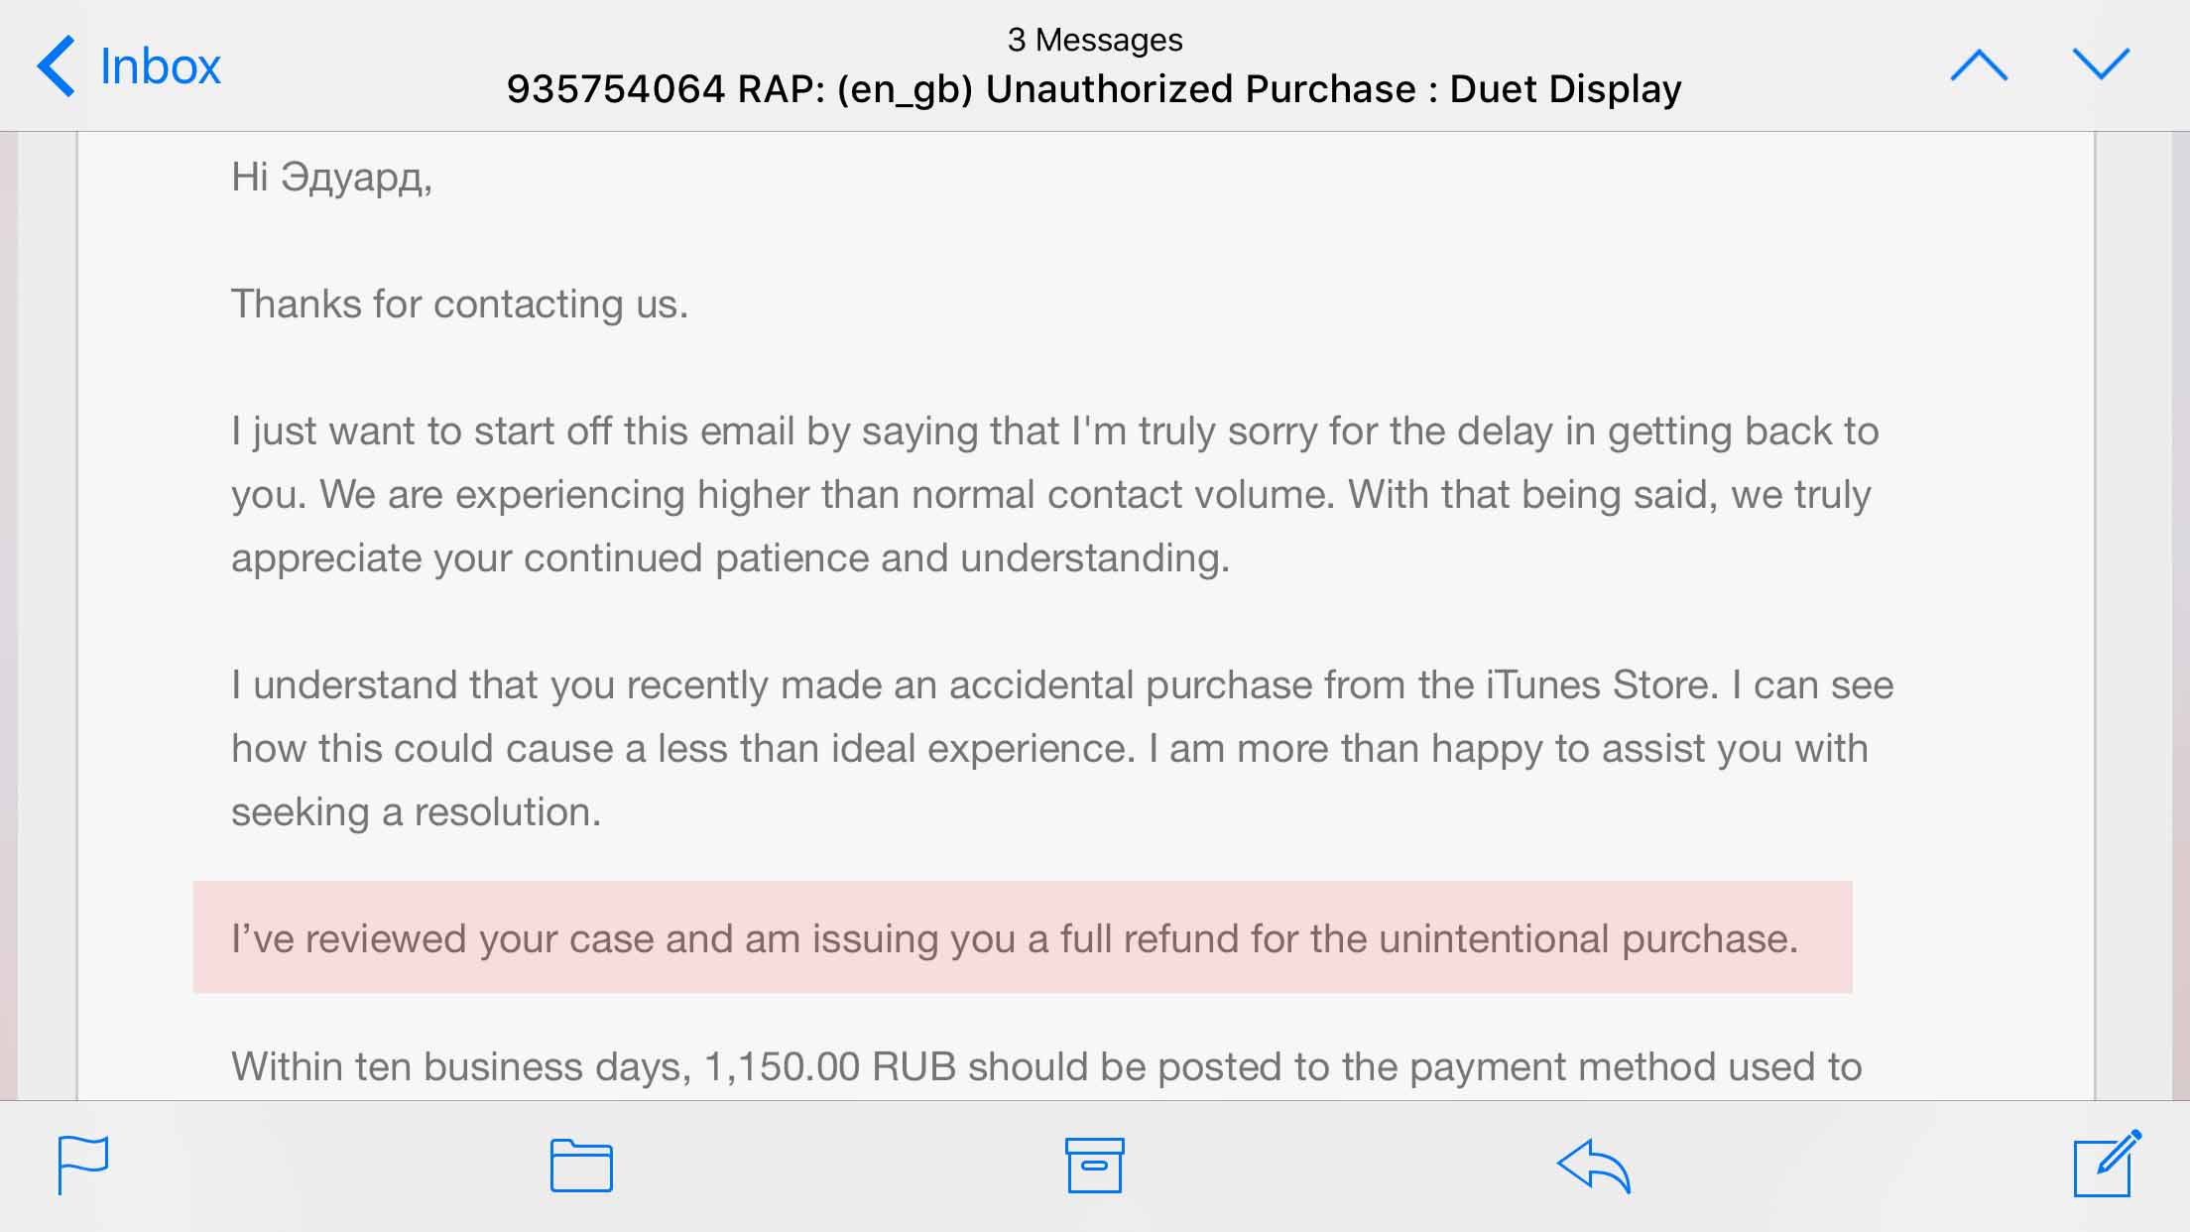Tap the line mentioning iTunes Store
The width and height of the screenshot is (2190, 1232).
tap(1061, 685)
